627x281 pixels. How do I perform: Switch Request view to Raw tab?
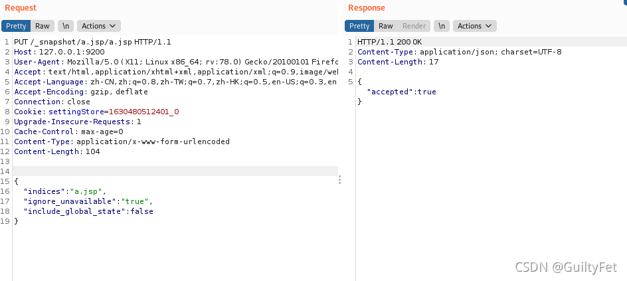pos(43,26)
